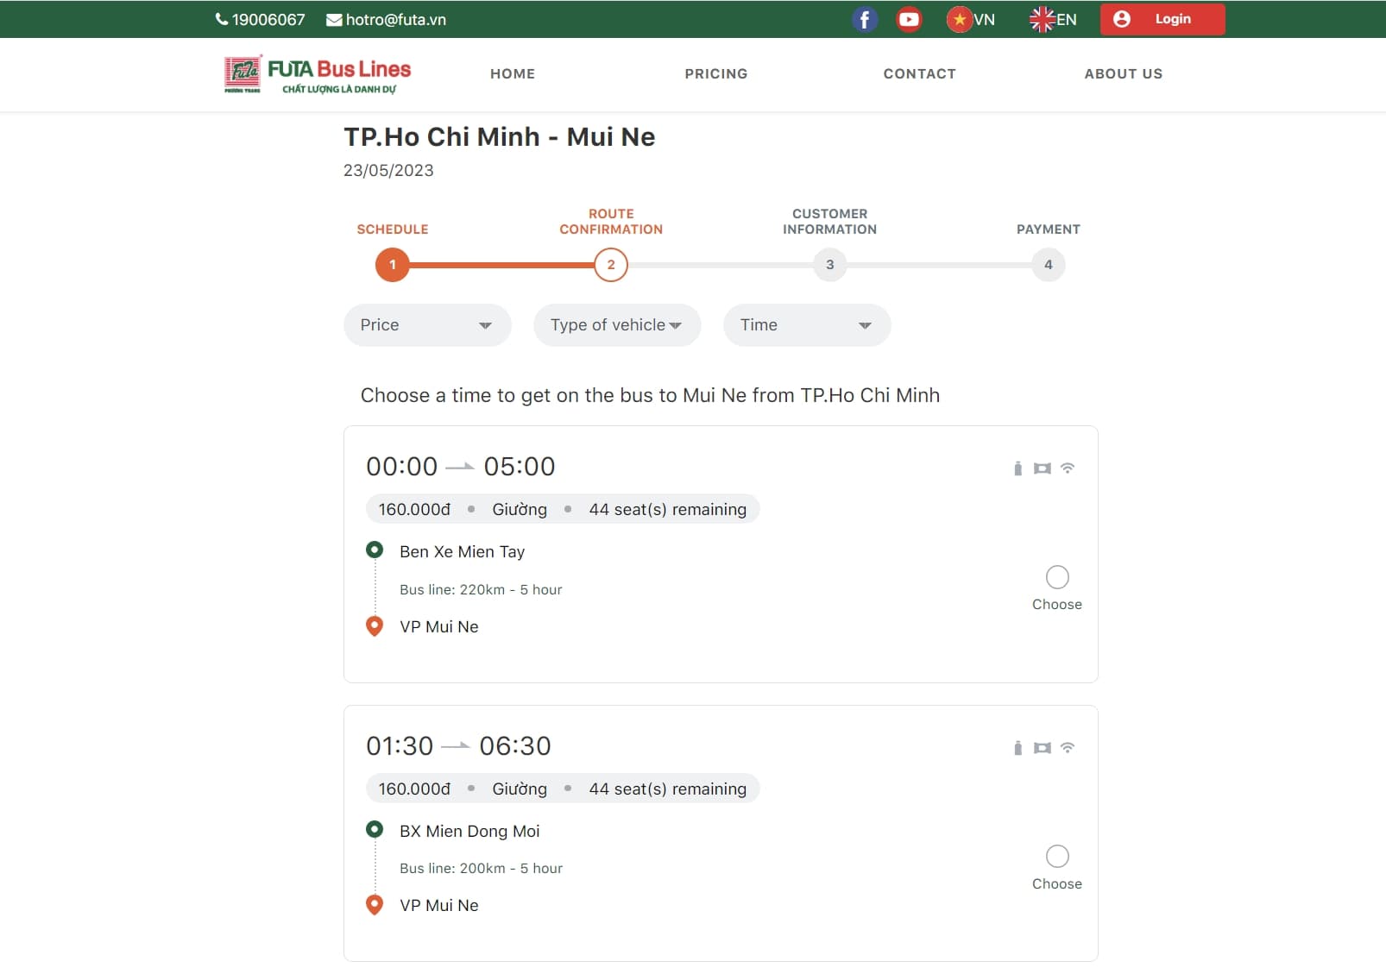Image resolution: width=1386 pixels, height=974 pixels.
Task: Open the About Us page
Action: click(x=1123, y=74)
